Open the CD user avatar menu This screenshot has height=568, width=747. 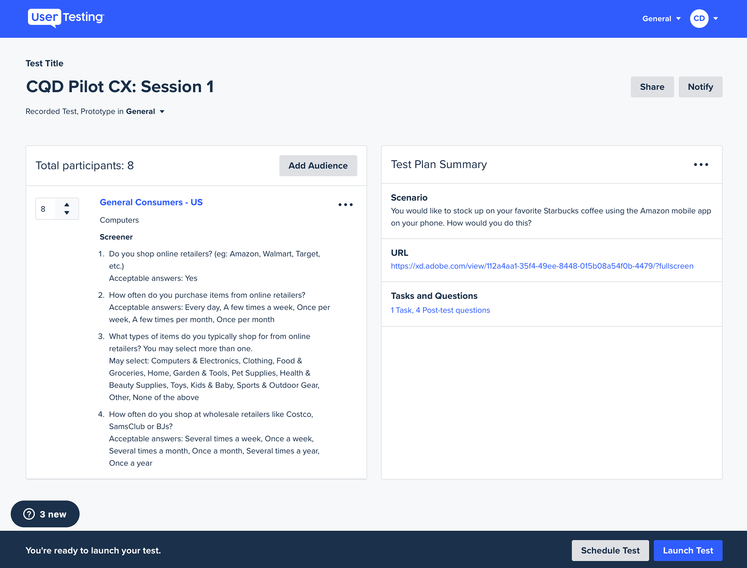(x=699, y=19)
